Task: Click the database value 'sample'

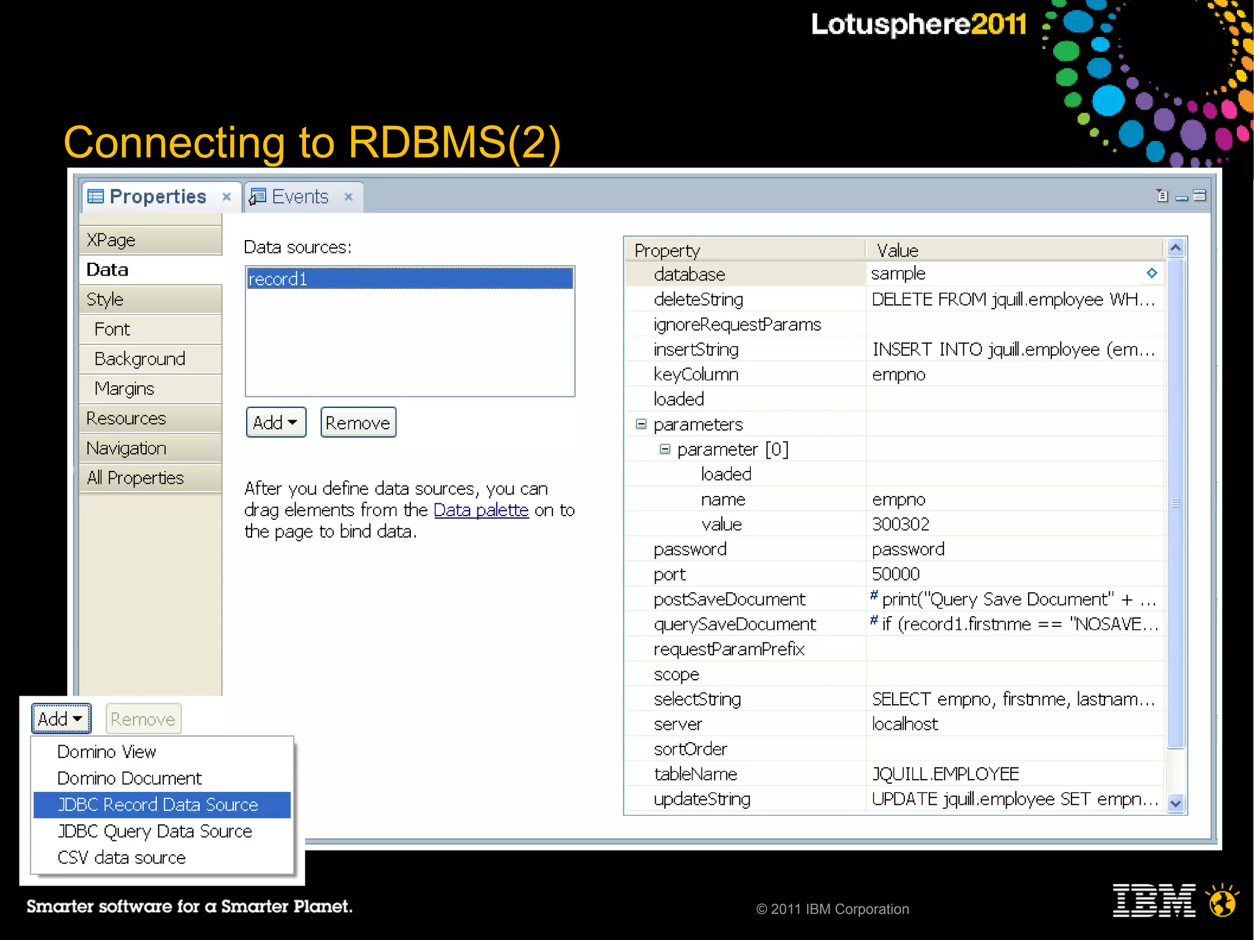Action: (898, 274)
